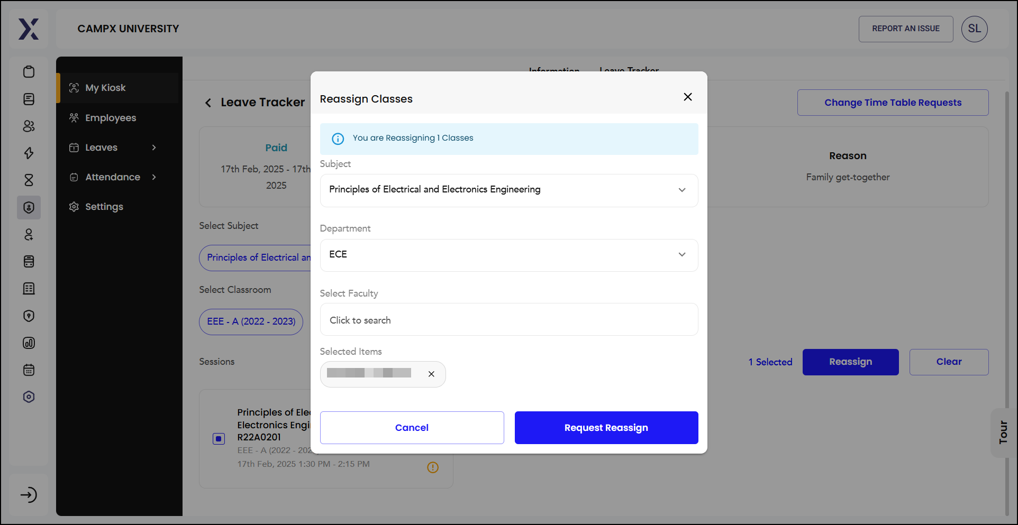Open the Tour side tab
The width and height of the screenshot is (1018, 525).
pos(1003,432)
